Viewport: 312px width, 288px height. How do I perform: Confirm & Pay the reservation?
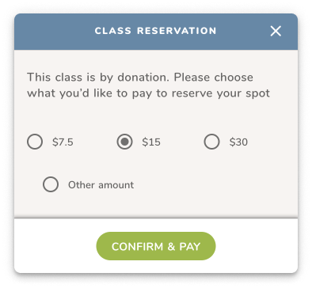[x=156, y=246]
